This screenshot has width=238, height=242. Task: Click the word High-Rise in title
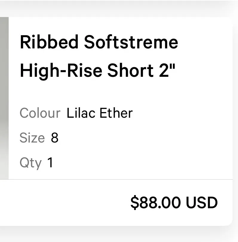coord(61,71)
